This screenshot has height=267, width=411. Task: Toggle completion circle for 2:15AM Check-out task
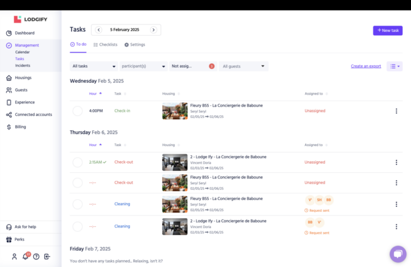[x=77, y=162]
